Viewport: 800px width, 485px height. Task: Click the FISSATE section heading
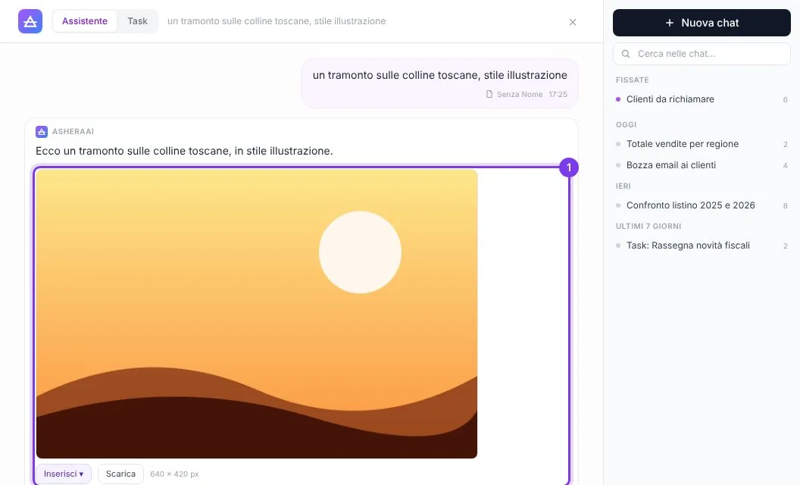pyautogui.click(x=632, y=80)
